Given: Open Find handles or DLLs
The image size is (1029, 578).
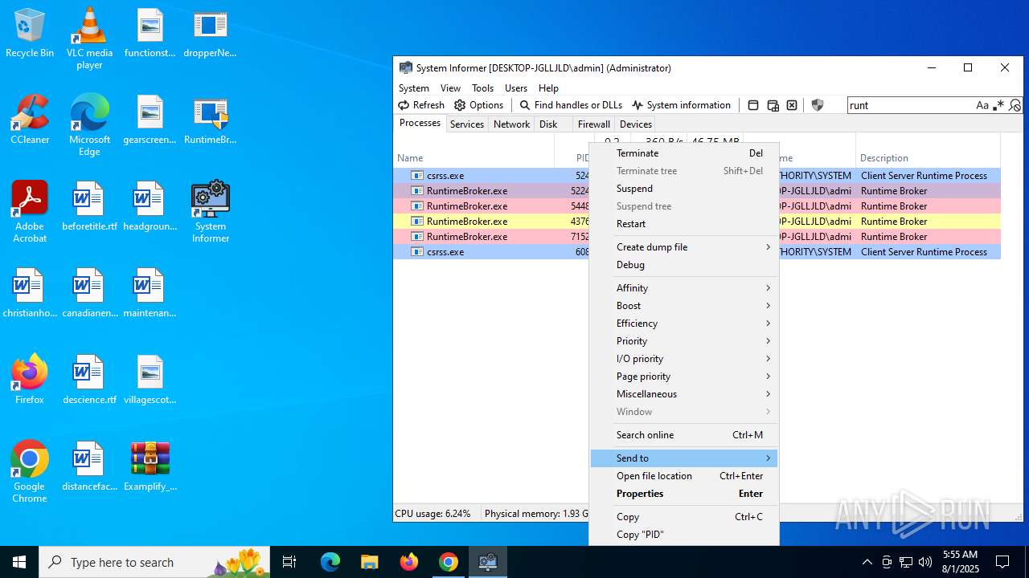Looking at the screenshot, I should (571, 105).
